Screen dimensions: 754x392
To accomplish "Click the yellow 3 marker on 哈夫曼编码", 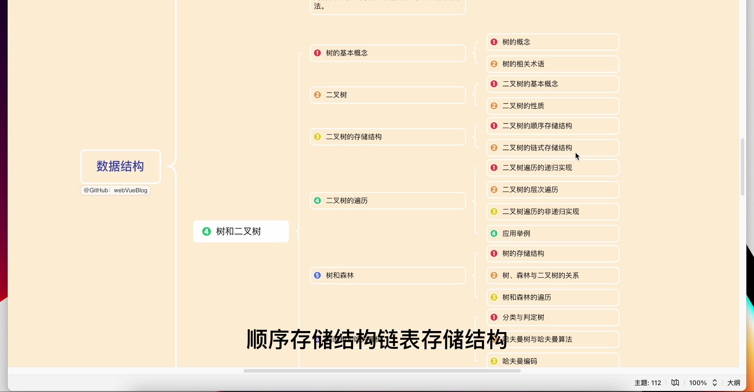I will click(494, 362).
